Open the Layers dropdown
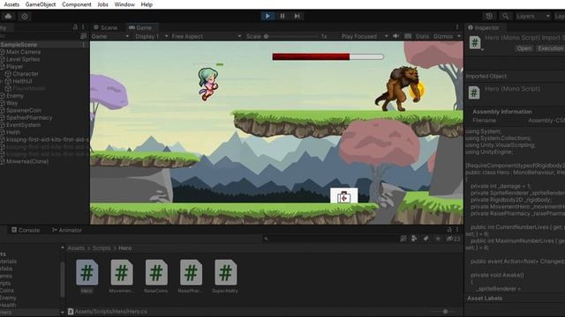Image resolution: width=565 pixels, height=317 pixels. [x=532, y=16]
